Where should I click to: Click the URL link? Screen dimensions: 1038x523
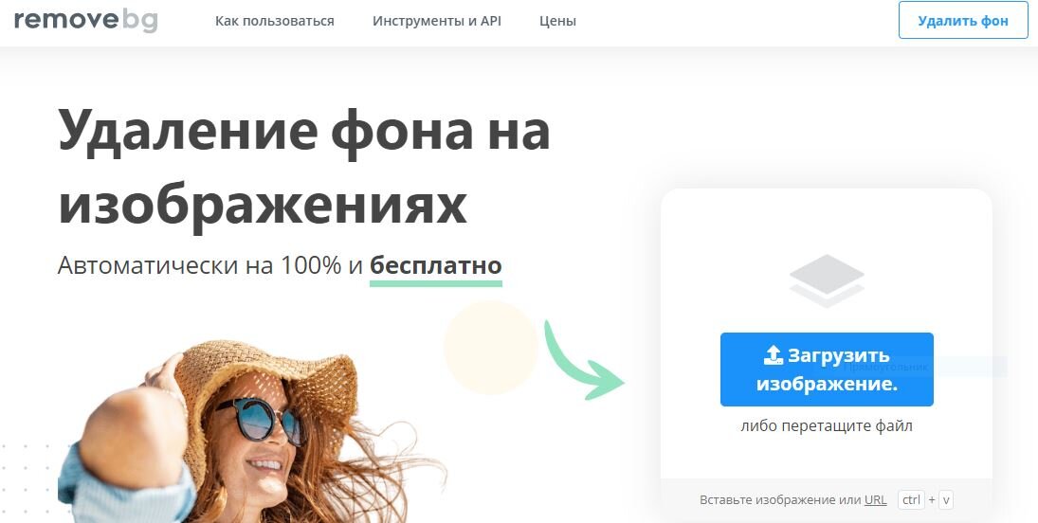(x=875, y=500)
